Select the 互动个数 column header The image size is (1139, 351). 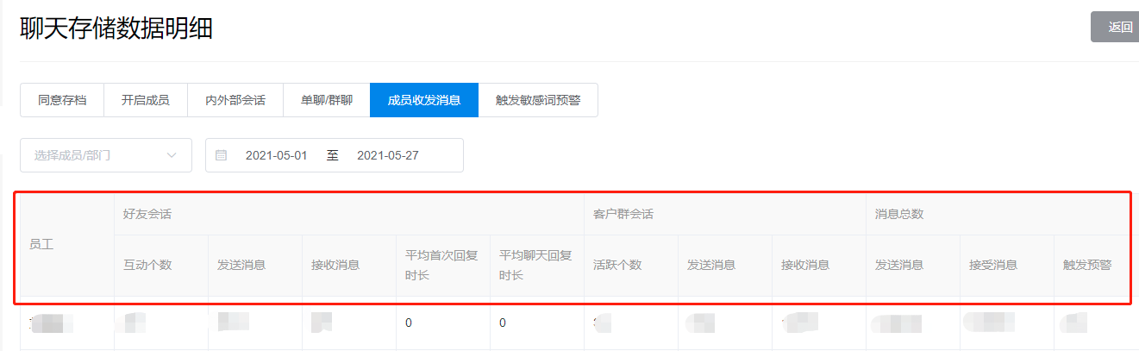[147, 265]
